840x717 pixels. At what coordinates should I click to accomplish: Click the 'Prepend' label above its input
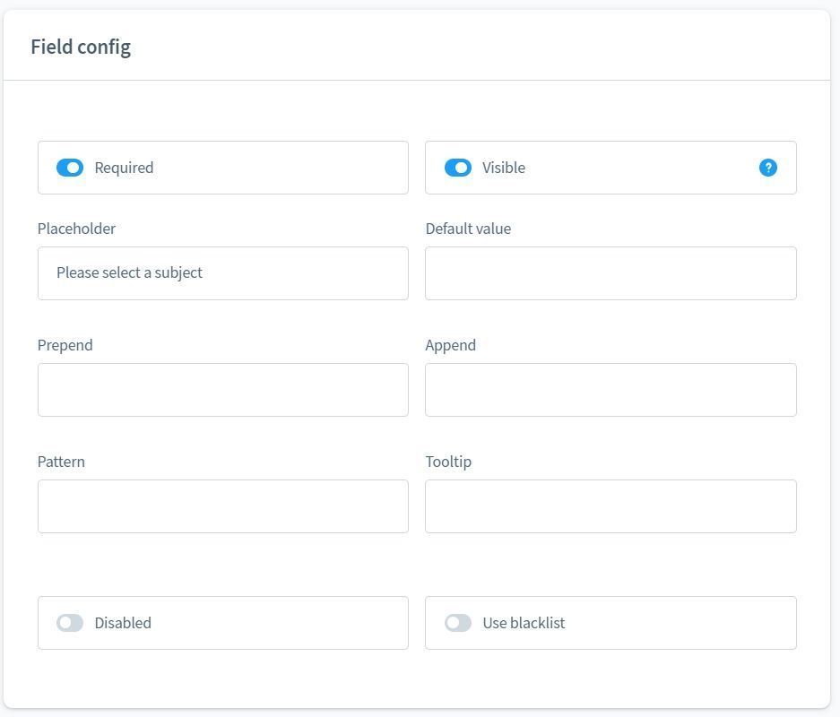coord(65,345)
